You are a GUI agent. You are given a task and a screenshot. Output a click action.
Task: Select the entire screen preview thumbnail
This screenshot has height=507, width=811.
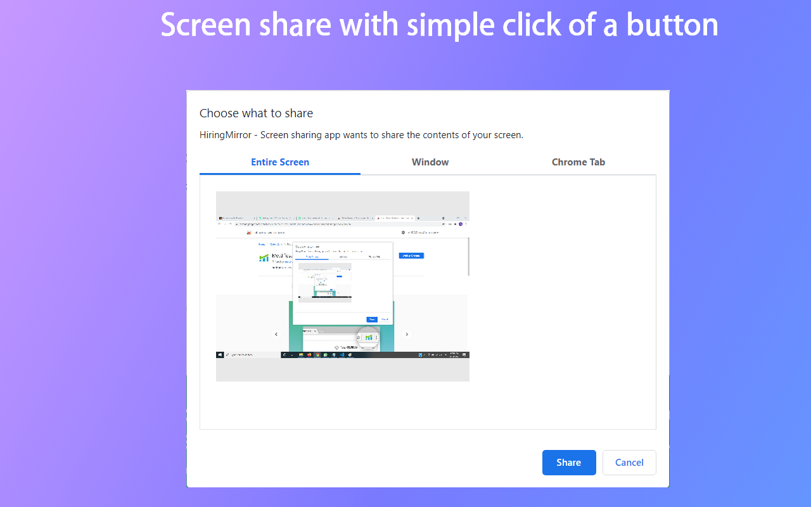(x=342, y=285)
